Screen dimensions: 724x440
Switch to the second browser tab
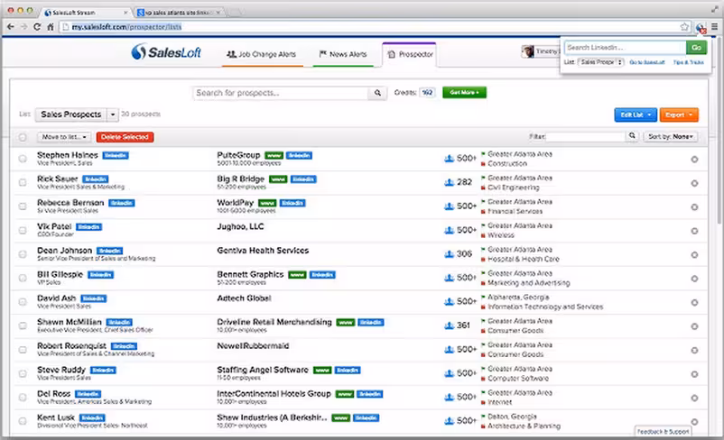[x=180, y=13]
